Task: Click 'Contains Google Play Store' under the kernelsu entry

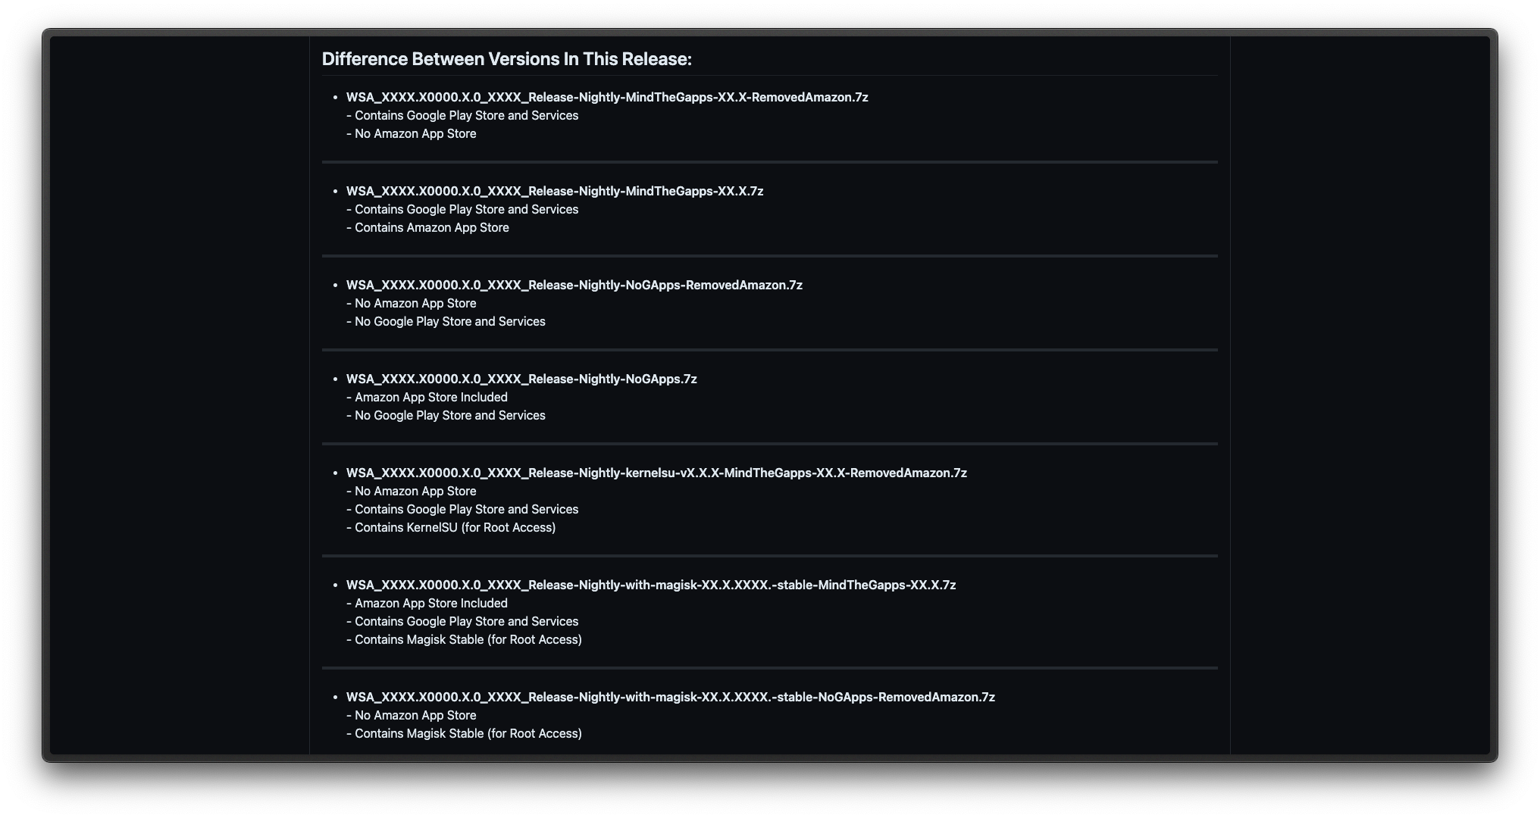Action: [x=462, y=509]
